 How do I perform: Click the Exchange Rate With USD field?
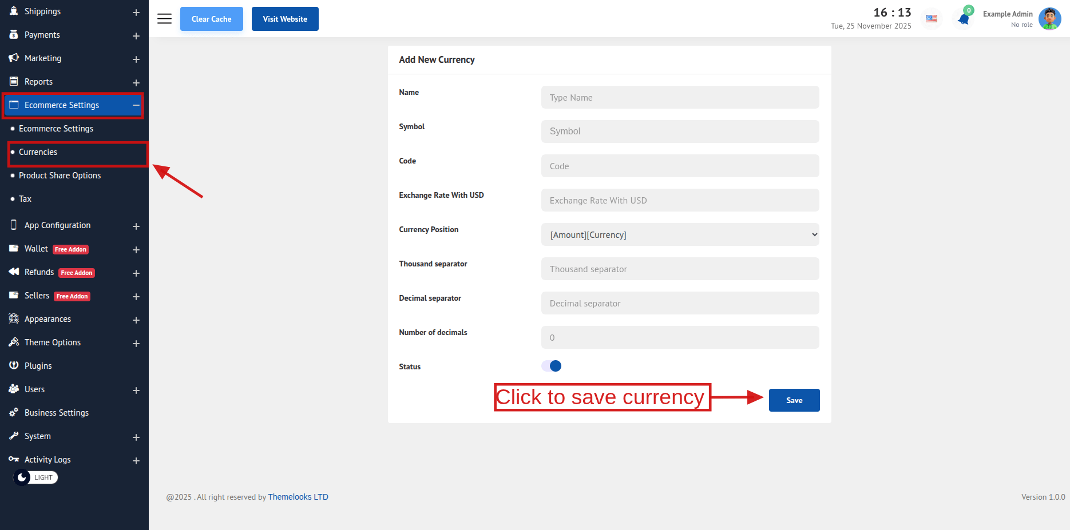pos(680,200)
